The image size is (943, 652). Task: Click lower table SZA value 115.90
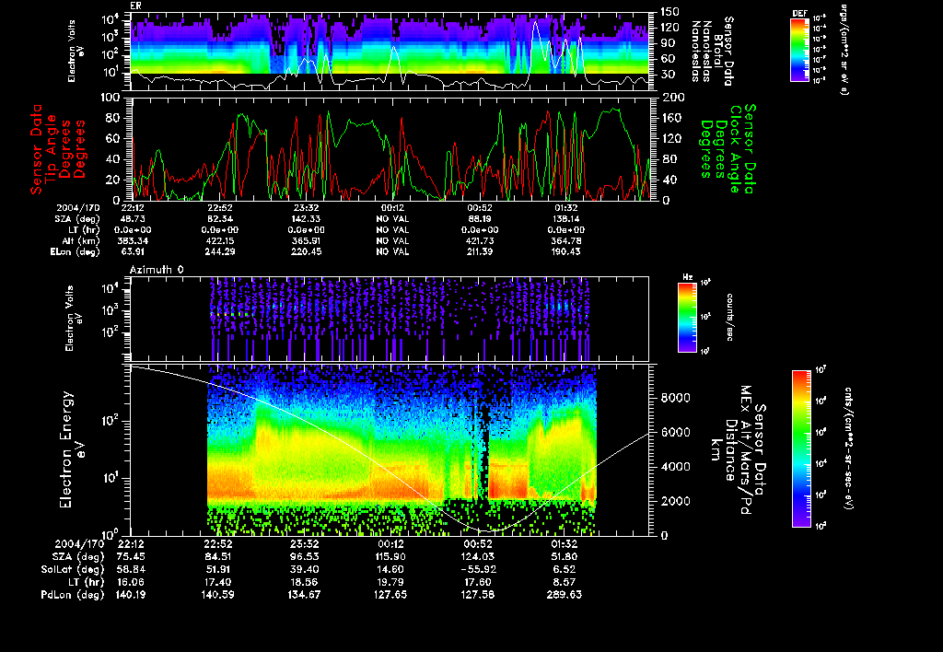(390, 556)
